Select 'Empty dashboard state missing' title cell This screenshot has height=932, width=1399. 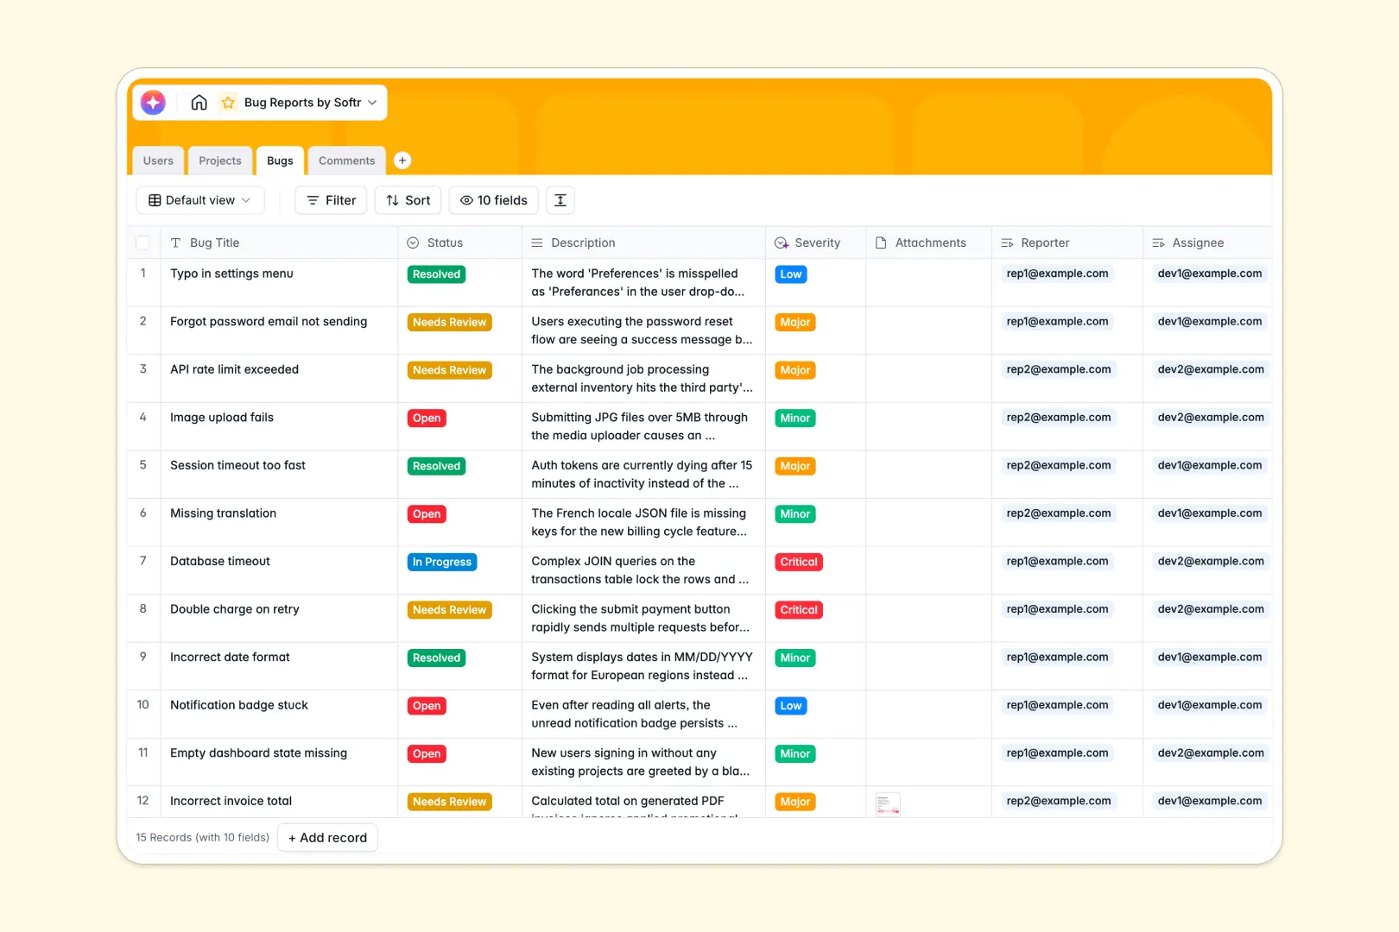click(x=279, y=762)
